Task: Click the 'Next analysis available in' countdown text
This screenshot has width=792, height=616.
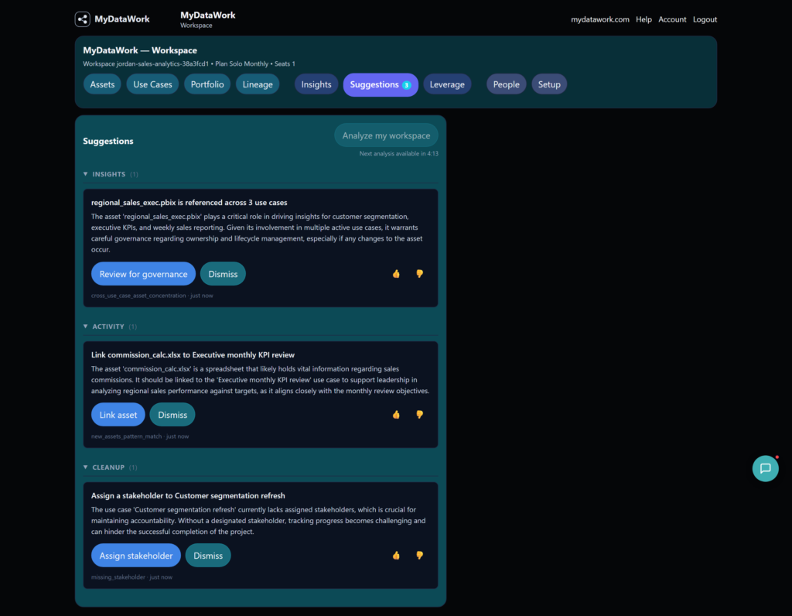Action: [398, 154]
